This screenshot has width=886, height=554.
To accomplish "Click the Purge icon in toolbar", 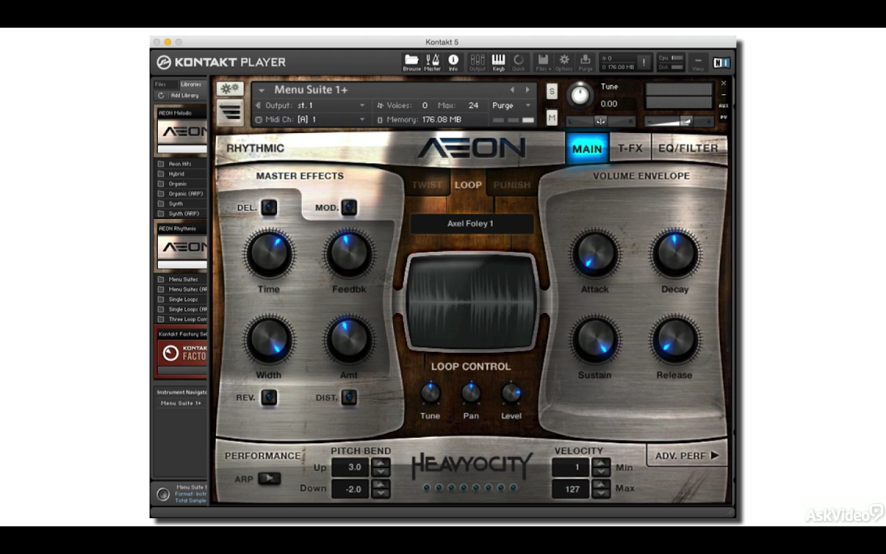I will 586,62.
